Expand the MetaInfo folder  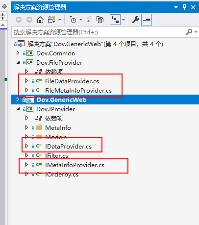click(26, 127)
